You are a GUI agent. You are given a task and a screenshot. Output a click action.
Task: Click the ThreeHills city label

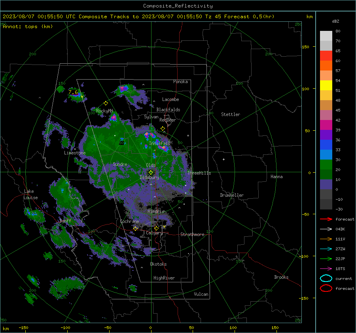point(199,173)
